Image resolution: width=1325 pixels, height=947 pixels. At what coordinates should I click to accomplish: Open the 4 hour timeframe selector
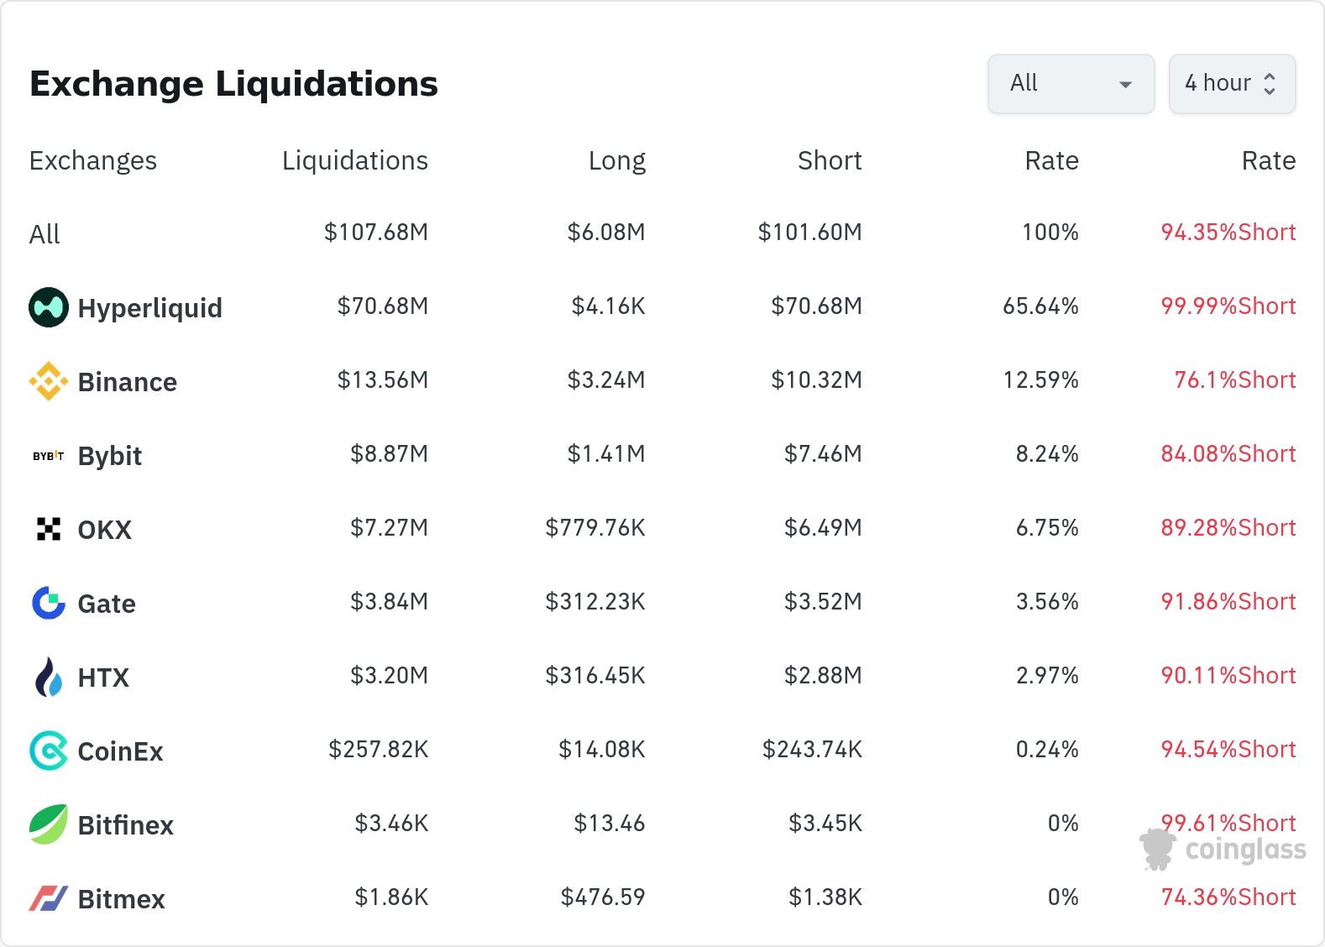click(1232, 84)
